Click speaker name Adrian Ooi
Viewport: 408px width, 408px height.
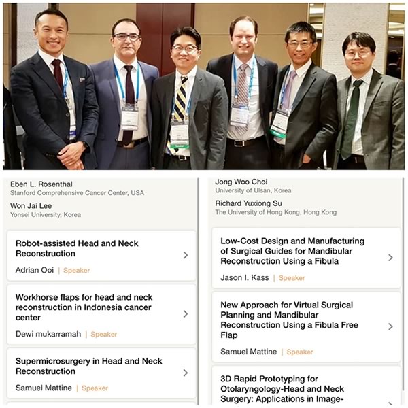[x=35, y=270]
